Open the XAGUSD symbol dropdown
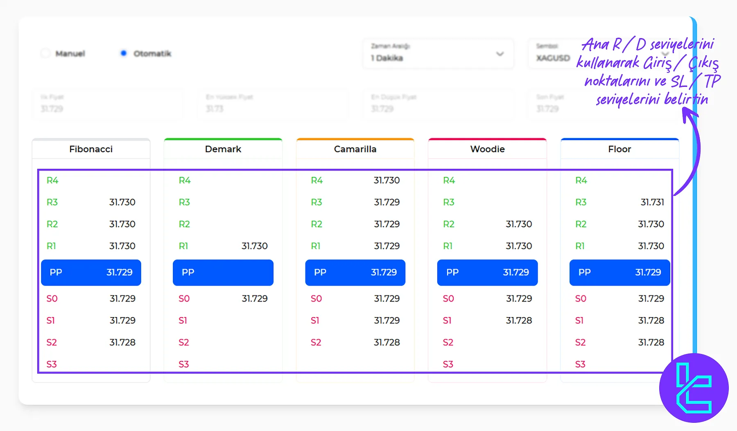 point(553,54)
